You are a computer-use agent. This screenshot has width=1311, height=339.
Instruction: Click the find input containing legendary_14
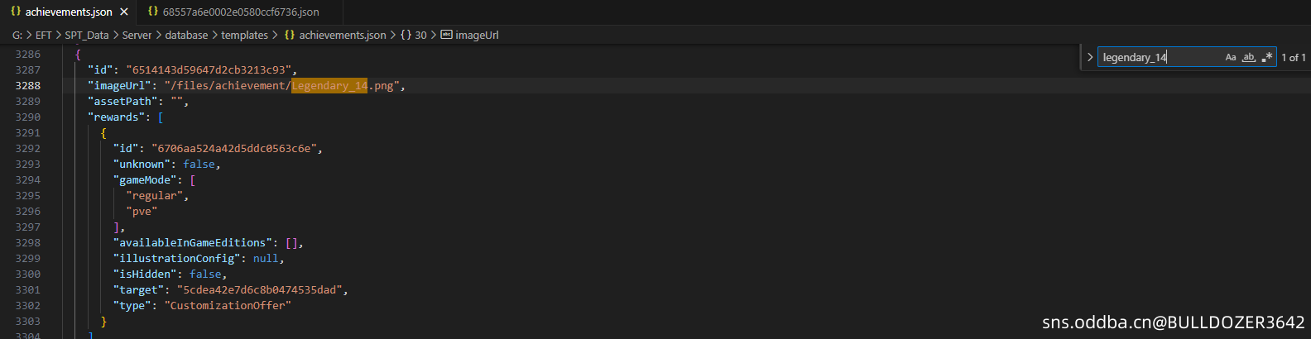pos(1160,57)
